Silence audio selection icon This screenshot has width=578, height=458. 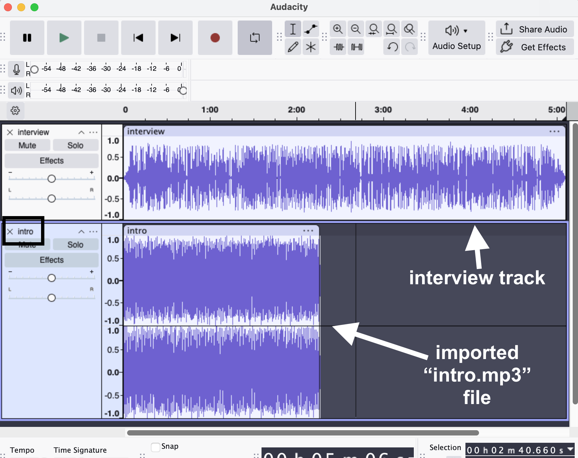tap(357, 47)
